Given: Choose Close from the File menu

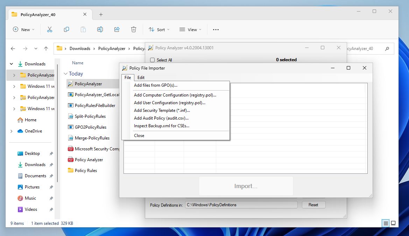Looking at the screenshot, I should pyautogui.click(x=139, y=136).
